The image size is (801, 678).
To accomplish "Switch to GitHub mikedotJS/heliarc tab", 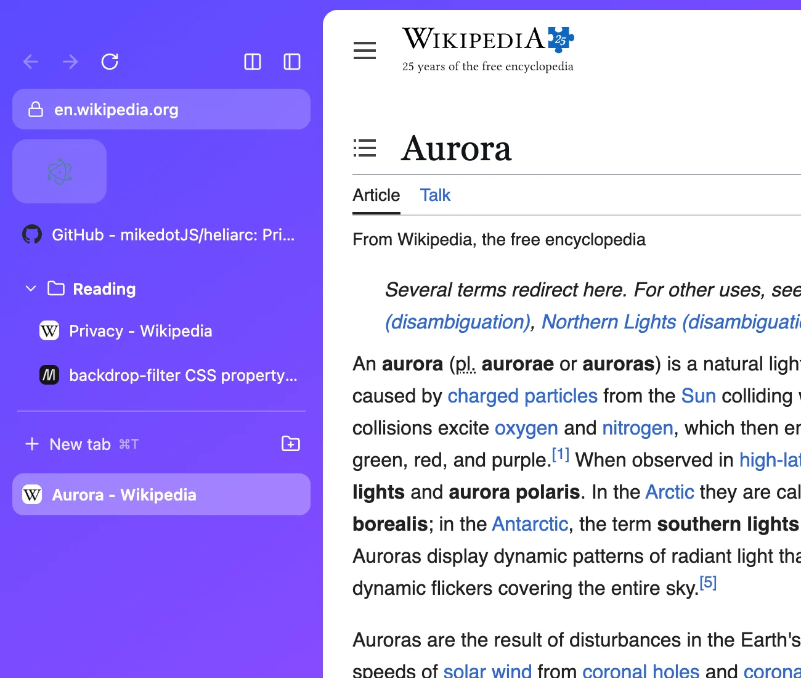I will [x=161, y=234].
